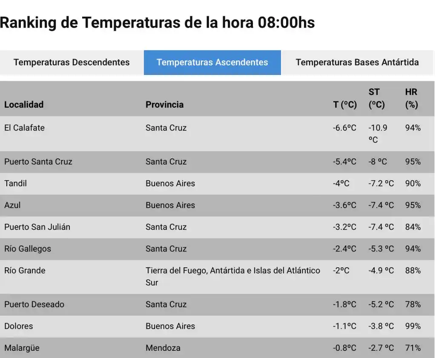The width and height of the screenshot is (436, 358).
Task: Click the page title heading
Action: [158, 23]
